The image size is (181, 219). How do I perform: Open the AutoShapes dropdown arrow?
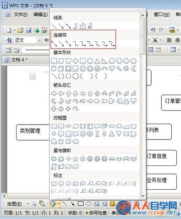pyautogui.click(x=59, y=204)
